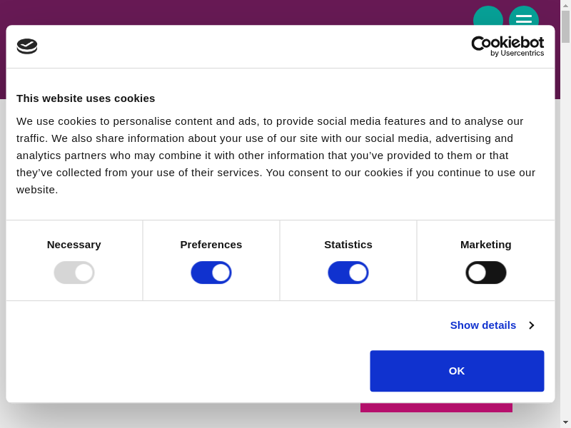Click the 'Marketing' category label text
Screen dimensions: 571x428
[486, 245]
